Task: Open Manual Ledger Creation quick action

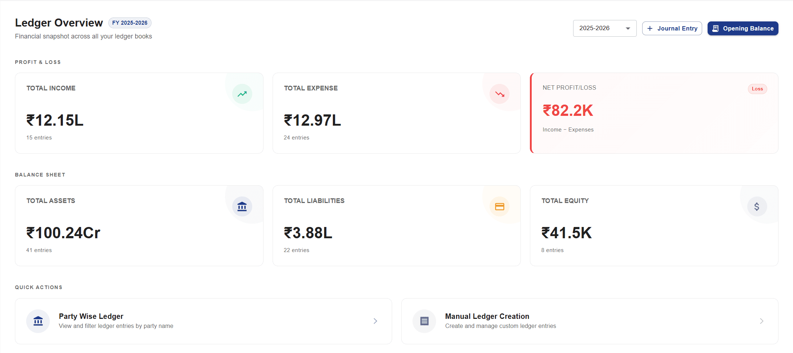Action: click(x=589, y=321)
